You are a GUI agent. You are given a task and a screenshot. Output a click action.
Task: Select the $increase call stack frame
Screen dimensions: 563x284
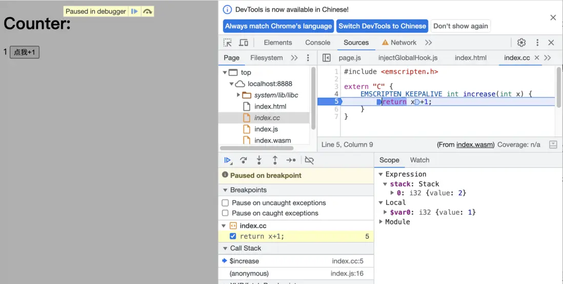pyautogui.click(x=296, y=261)
